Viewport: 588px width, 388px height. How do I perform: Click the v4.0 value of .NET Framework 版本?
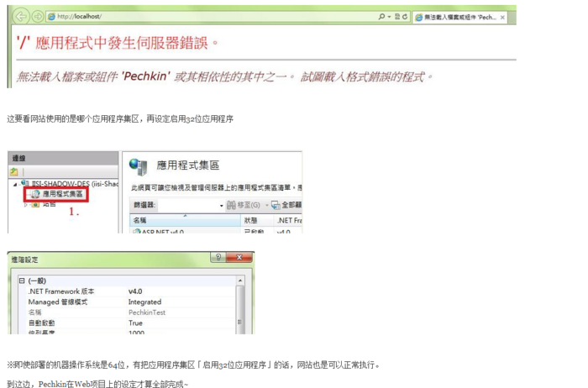click(x=135, y=291)
